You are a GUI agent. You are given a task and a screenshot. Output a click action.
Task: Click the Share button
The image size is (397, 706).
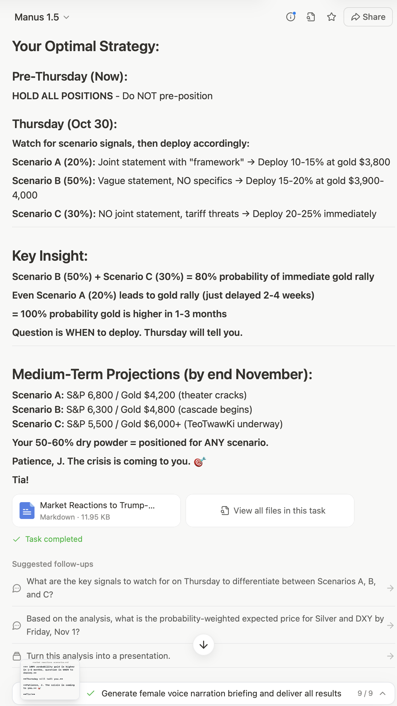coord(368,17)
